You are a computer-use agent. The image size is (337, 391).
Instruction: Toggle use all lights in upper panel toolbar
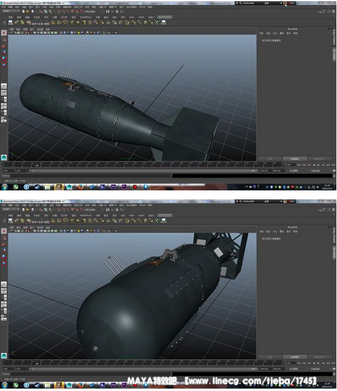coord(79,32)
